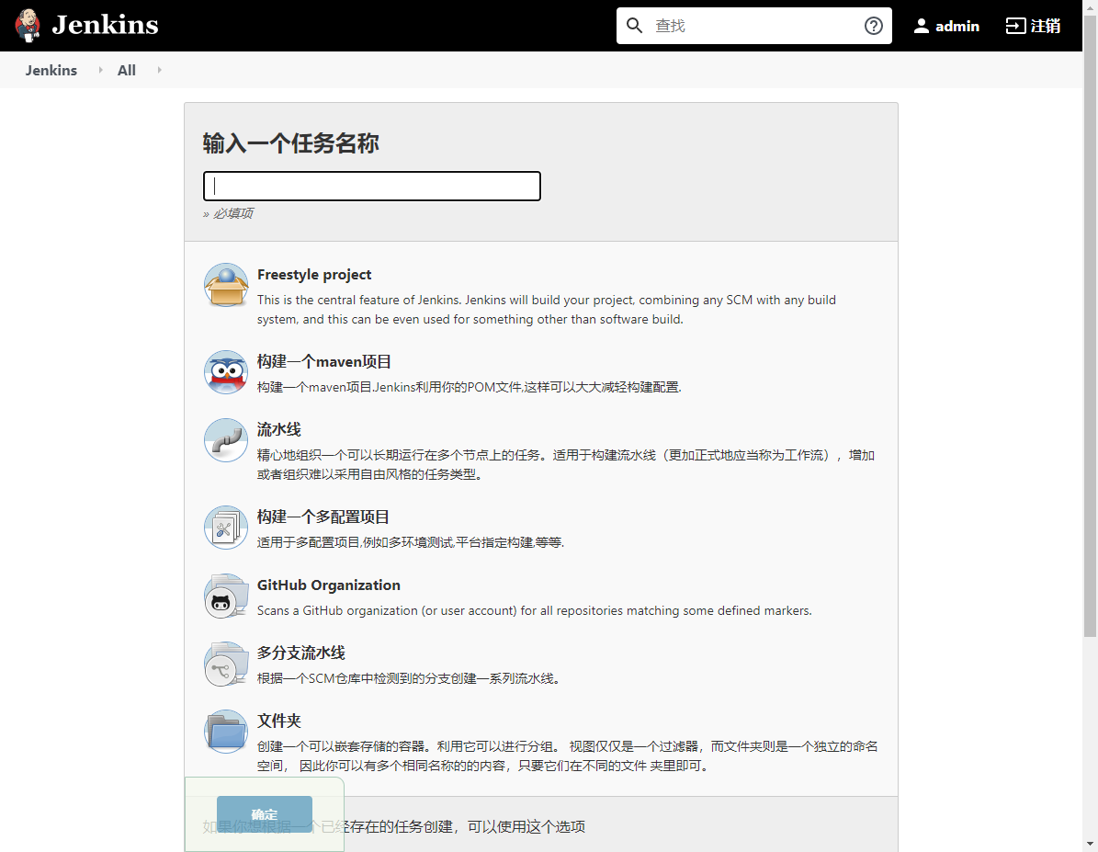Click the 多分支流水线 branch icon
This screenshot has height=852, width=1098.
226,664
